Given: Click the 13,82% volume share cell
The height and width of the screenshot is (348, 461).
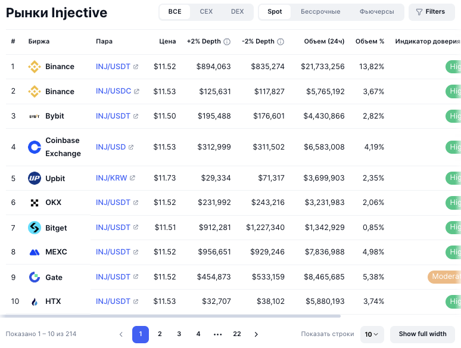Looking at the screenshot, I should (x=372, y=67).
